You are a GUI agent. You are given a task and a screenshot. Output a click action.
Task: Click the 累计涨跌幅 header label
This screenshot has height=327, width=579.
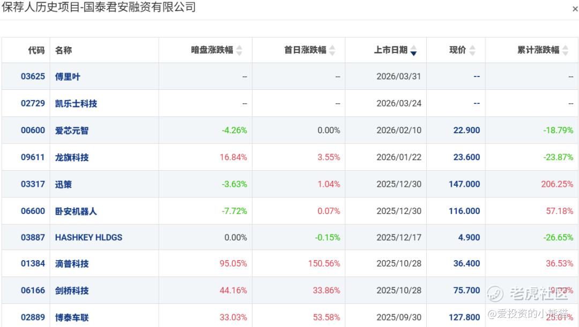point(538,50)
